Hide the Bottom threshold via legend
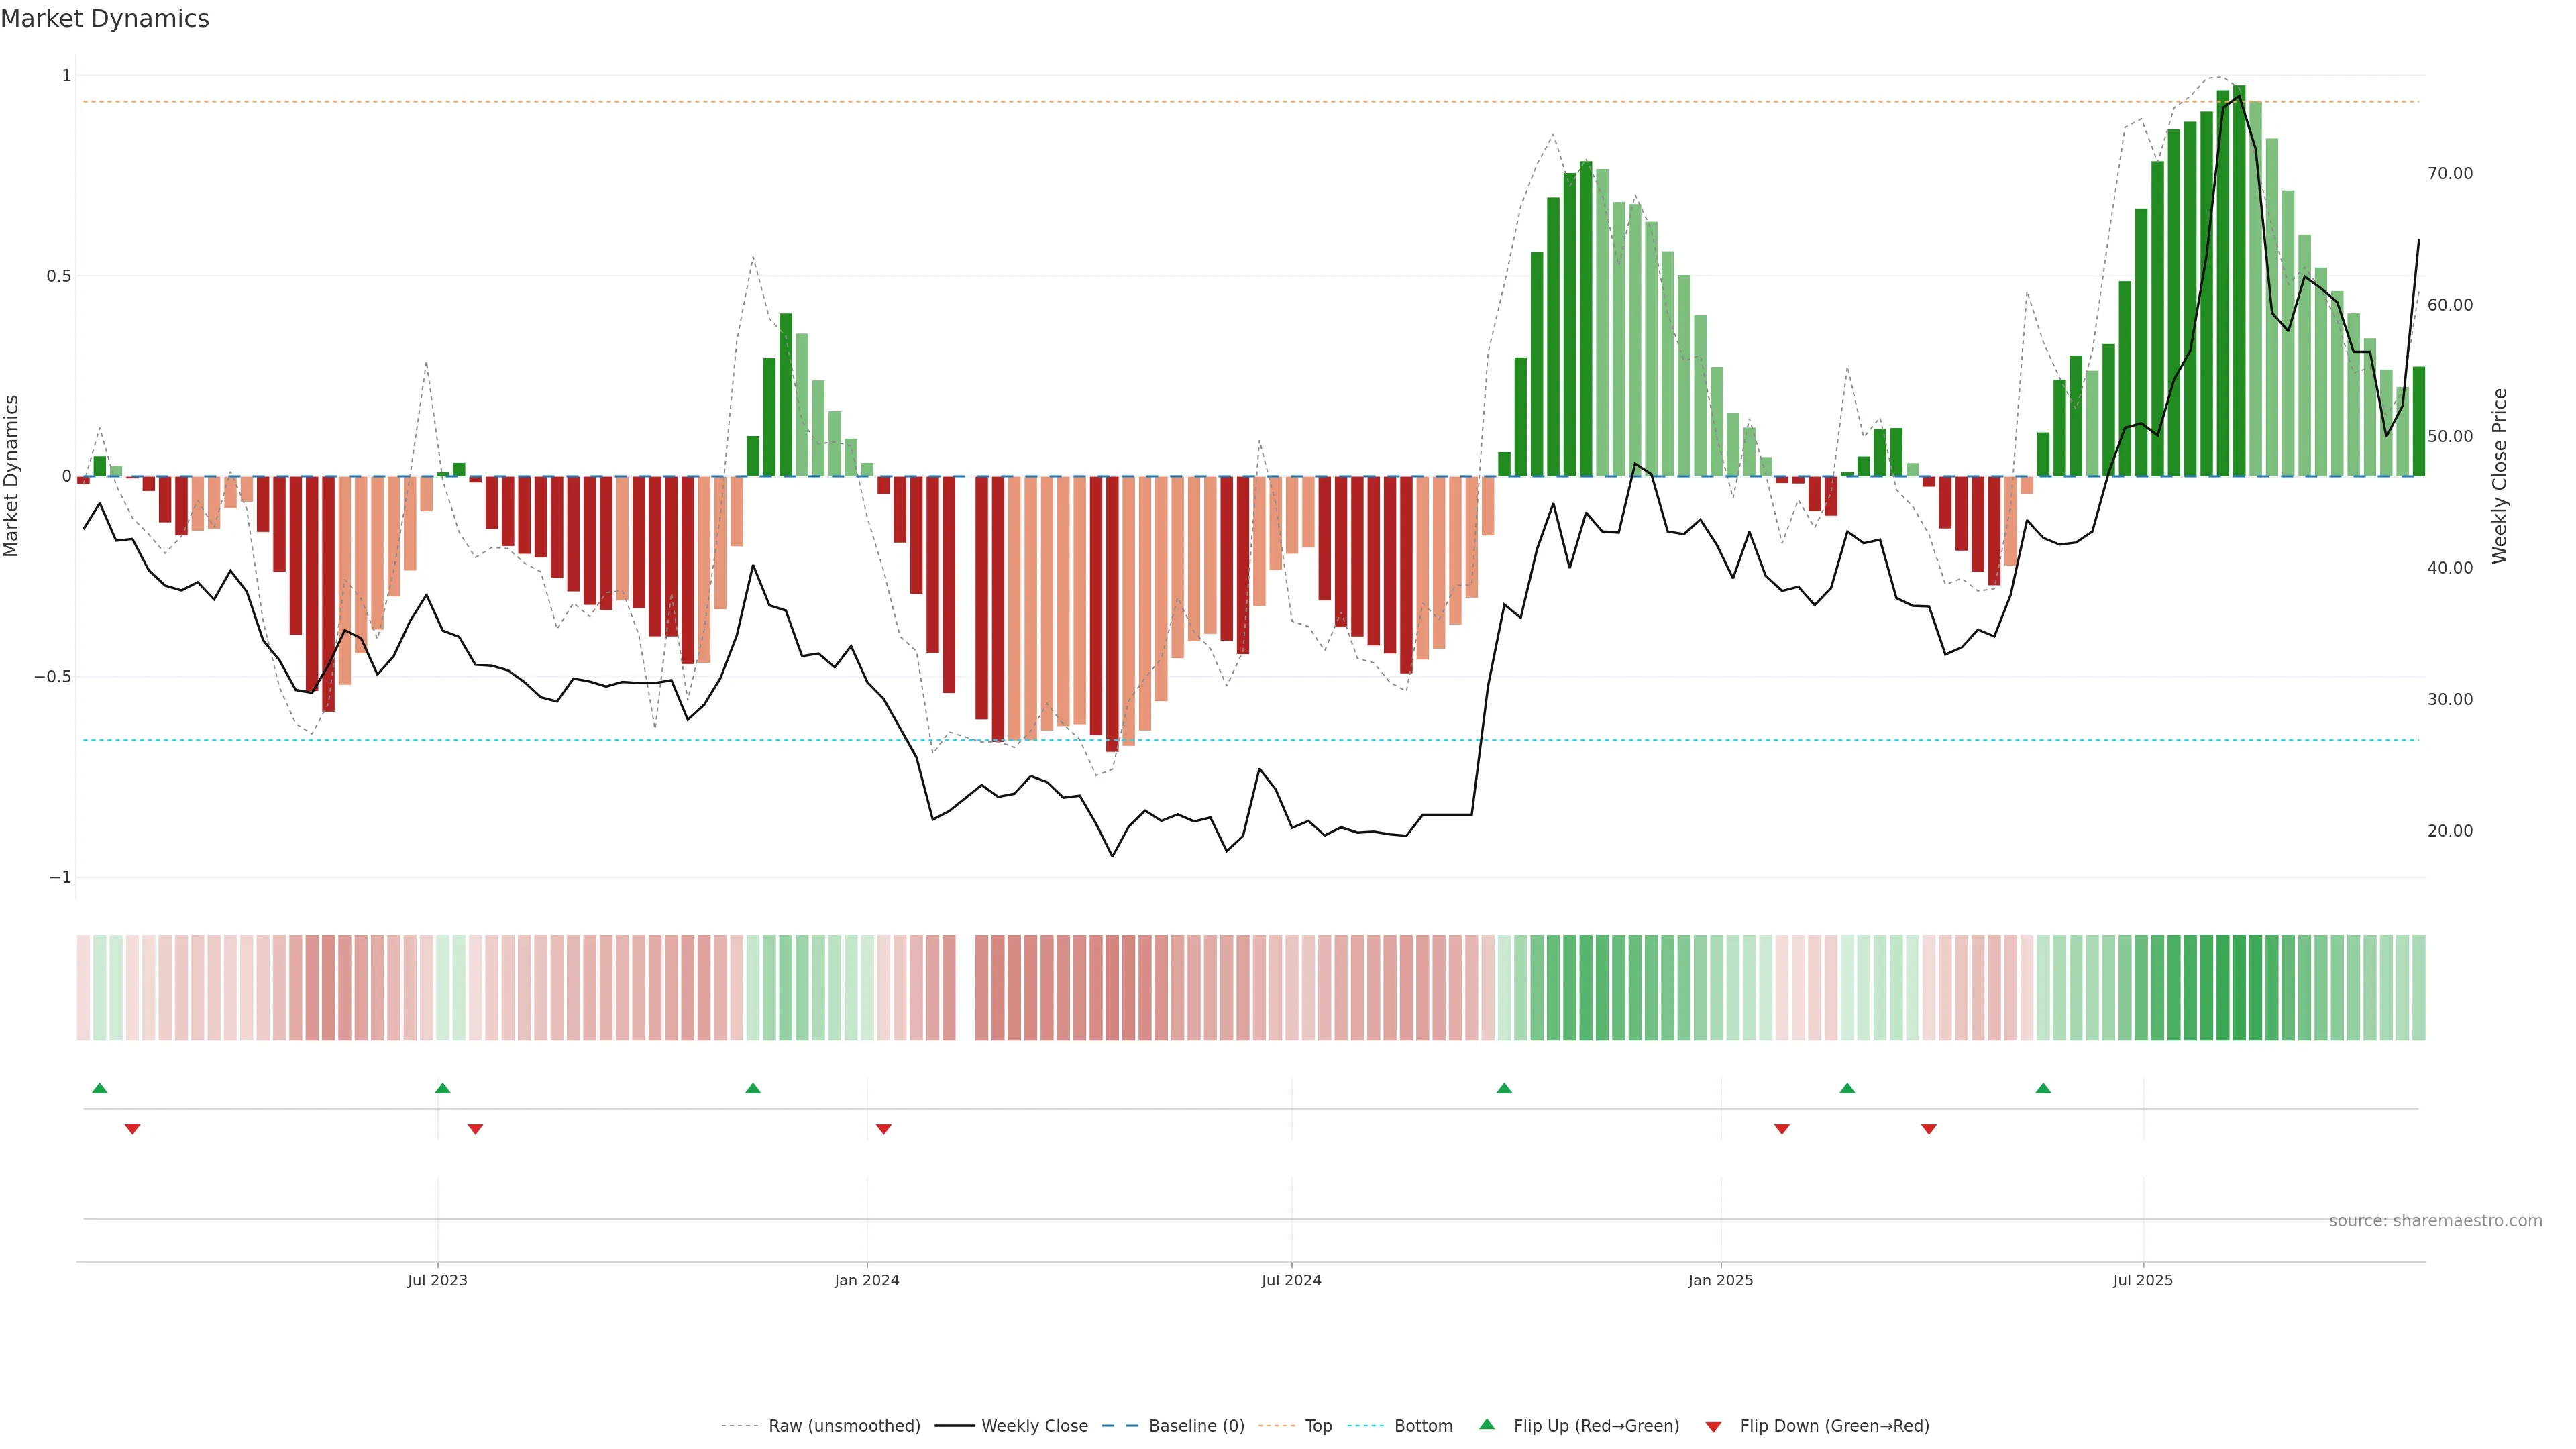This screenshot has width=2576, height=1449. click(1423, 1426)
